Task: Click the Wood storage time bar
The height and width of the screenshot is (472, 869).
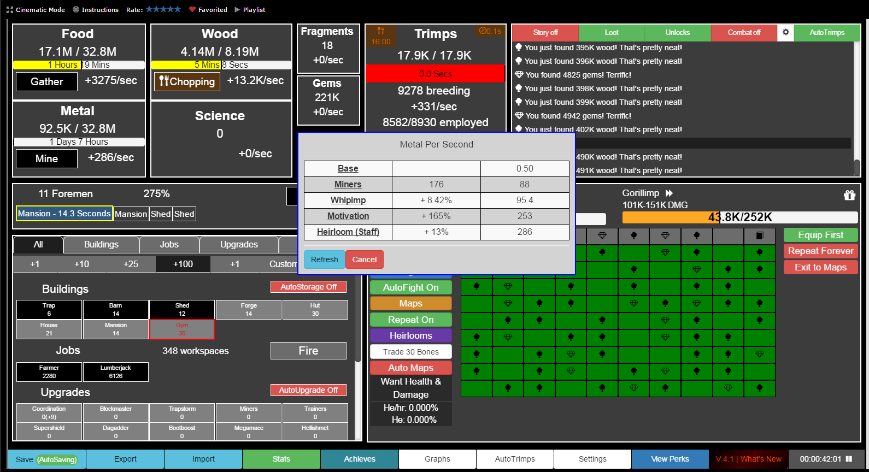Action: (221, 65)
